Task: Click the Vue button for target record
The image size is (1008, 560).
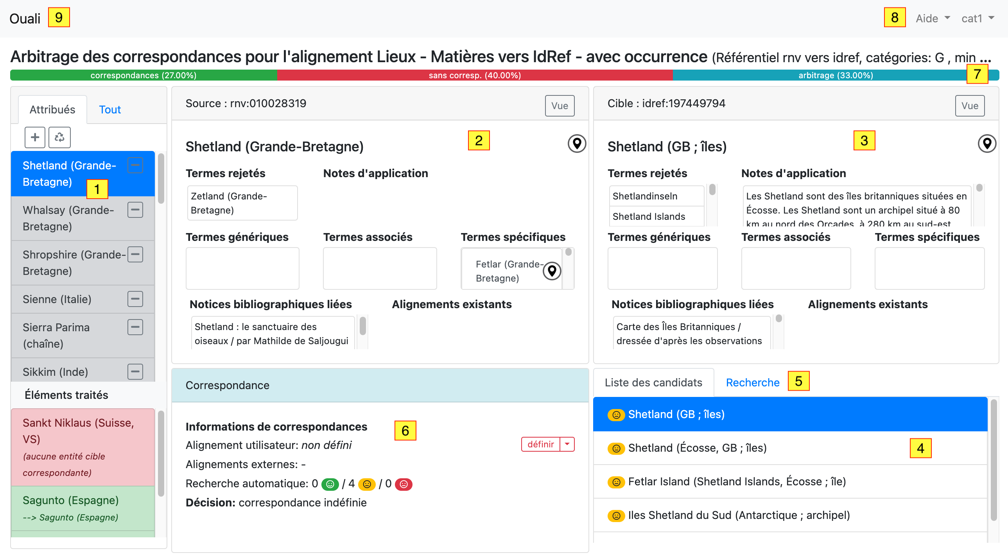Action: pyautogui.click(x=969, y=106)
